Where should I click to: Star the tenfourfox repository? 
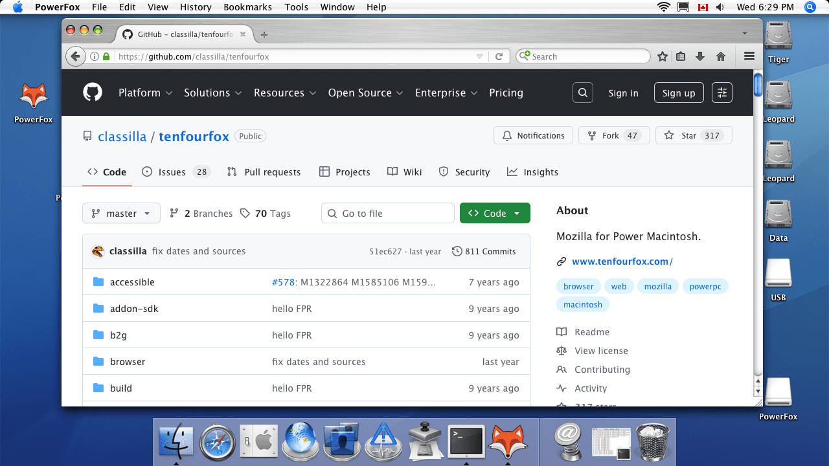pos(694,135)
